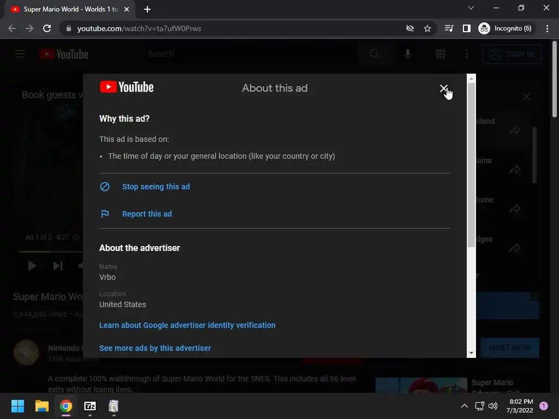The width and height of the screenshot is (559, 419).
Task: Open YouTube apps grid
Action: pyautogui.click(x=441, y=54)
